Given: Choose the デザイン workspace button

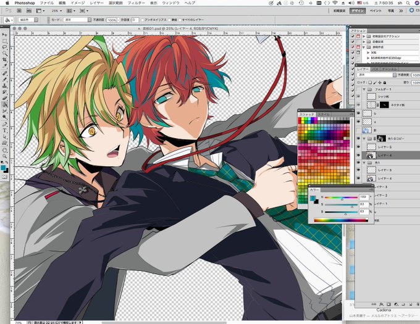Looking at the screenshot, I should click(x=358, y=11).
